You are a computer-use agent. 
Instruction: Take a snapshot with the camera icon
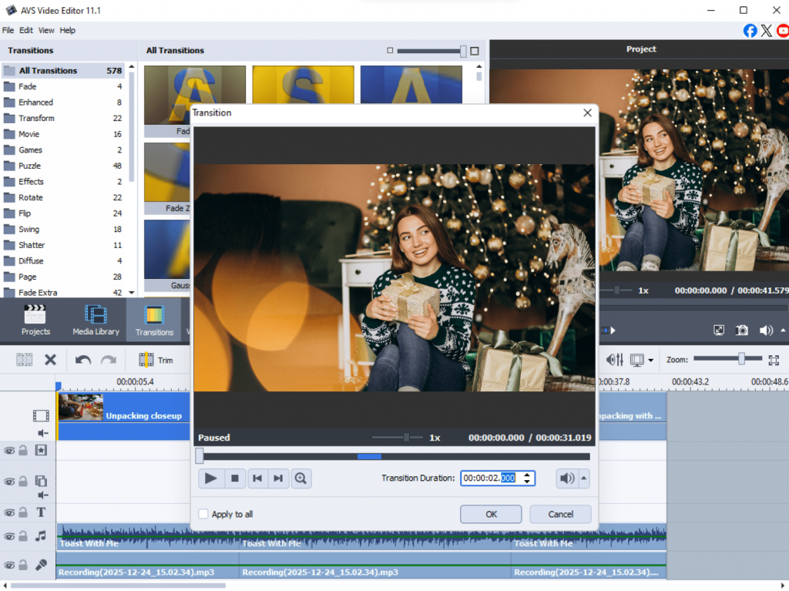[x=741, y=330]
